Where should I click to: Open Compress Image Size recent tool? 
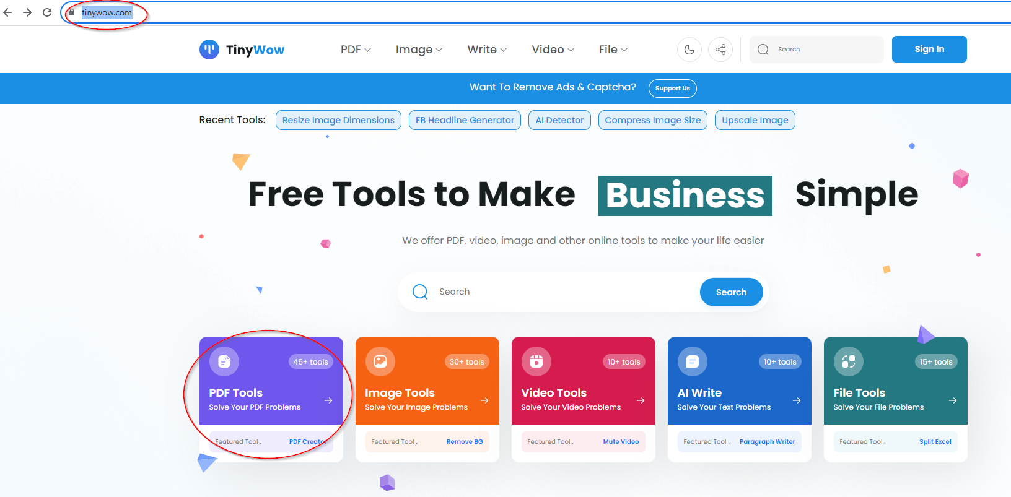tap(653, 120)
